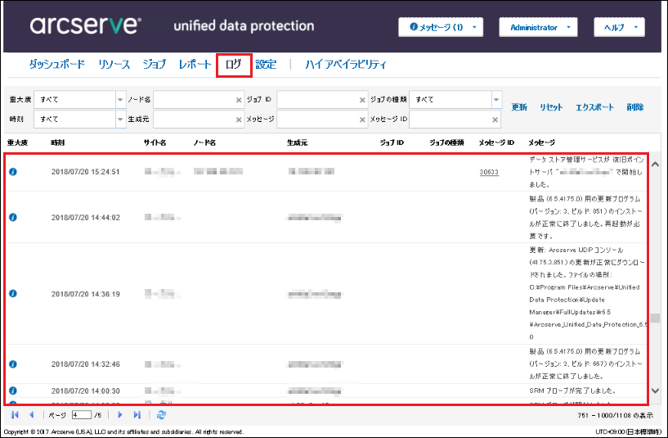
Task: Go to last page of logs
Action: click(137, 414)
